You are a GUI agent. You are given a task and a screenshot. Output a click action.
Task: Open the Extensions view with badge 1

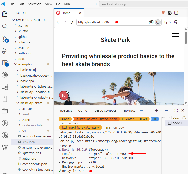point(5,63)
